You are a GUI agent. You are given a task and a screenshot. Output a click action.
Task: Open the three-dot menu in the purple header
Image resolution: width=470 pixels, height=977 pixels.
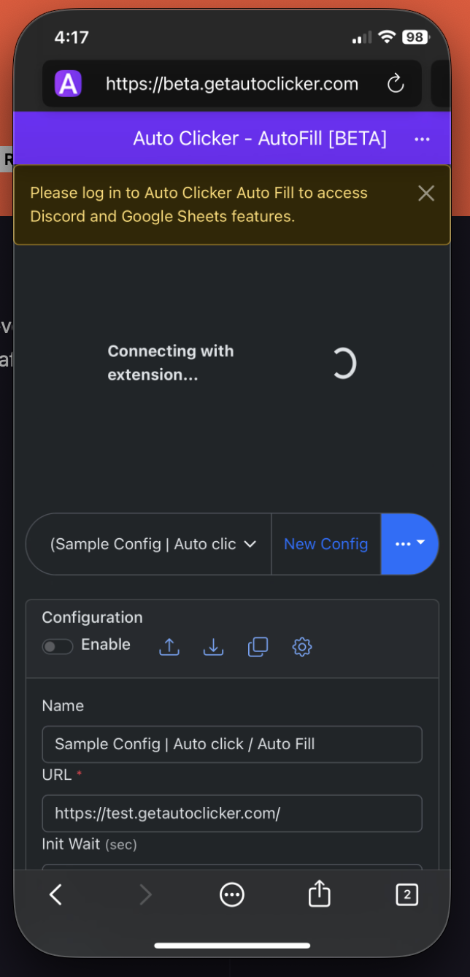coord(422,139)
